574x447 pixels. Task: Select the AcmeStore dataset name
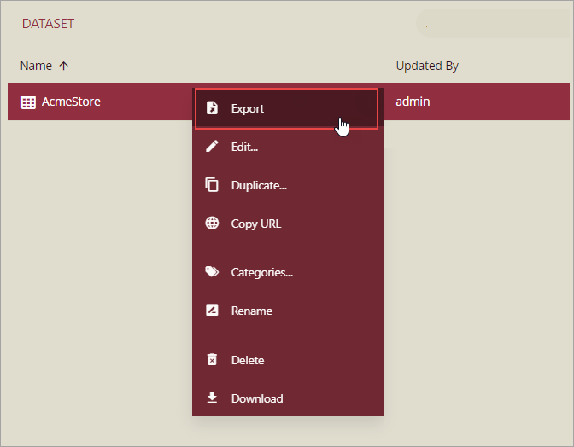point(71,102)
